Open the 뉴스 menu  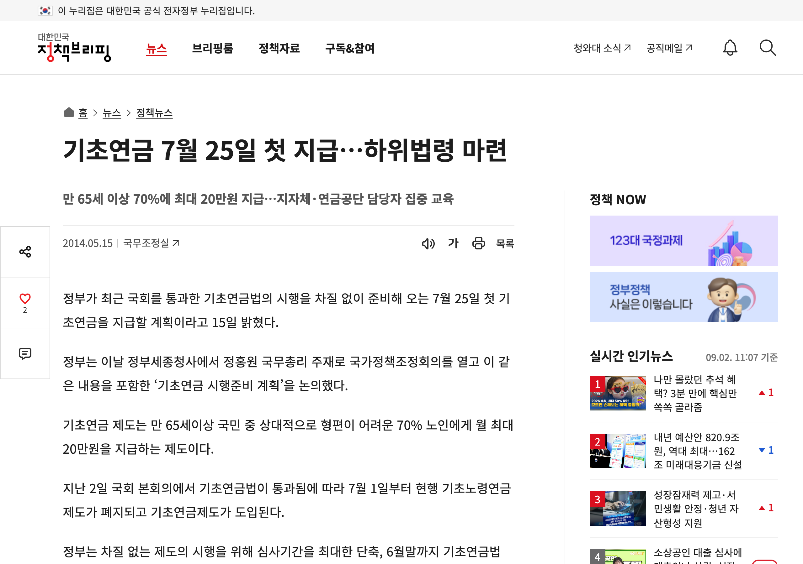pyautogui.click(x=156, y=48)
